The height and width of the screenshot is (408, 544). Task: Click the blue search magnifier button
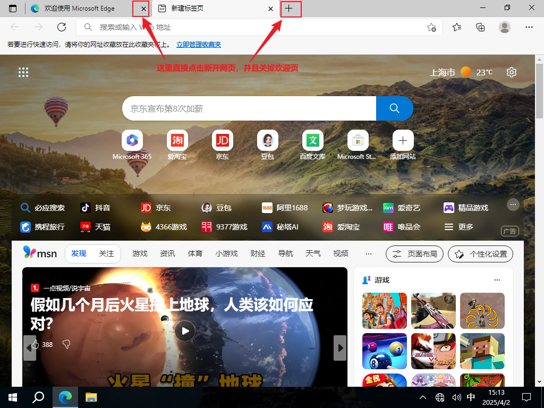point(395,108)
